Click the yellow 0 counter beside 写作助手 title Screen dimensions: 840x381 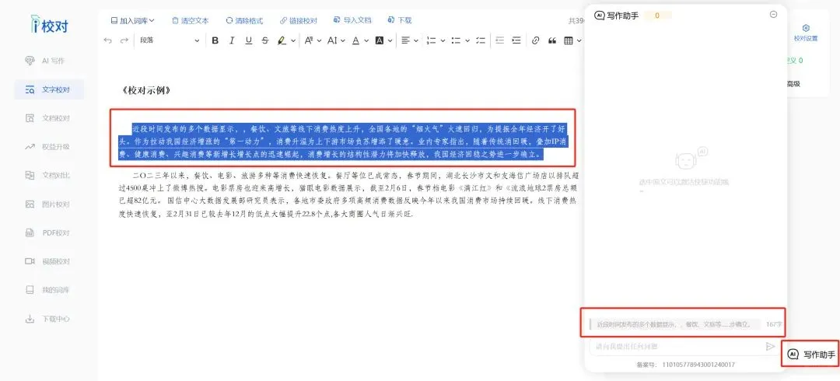[x=656, y=16]
